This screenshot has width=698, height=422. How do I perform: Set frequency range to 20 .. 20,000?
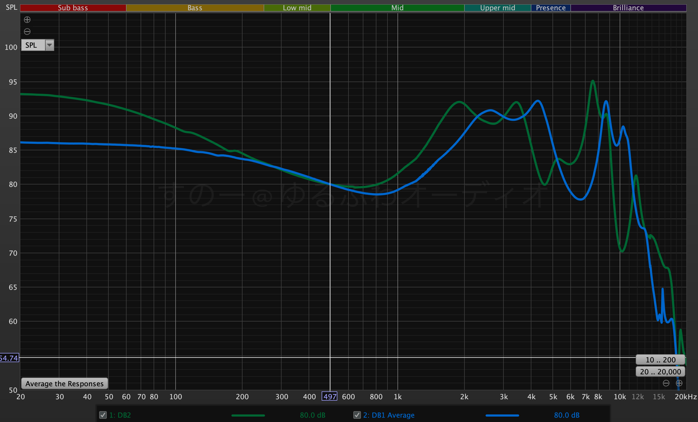point(660,372)
